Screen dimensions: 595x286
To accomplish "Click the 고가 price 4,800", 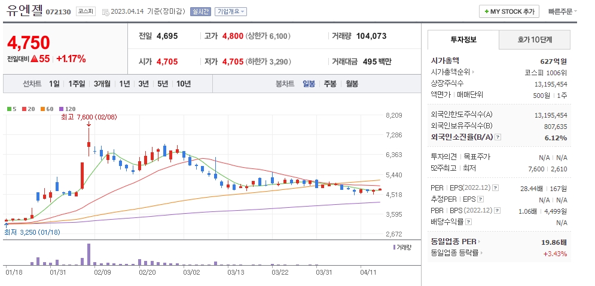I will pos(233,36).
